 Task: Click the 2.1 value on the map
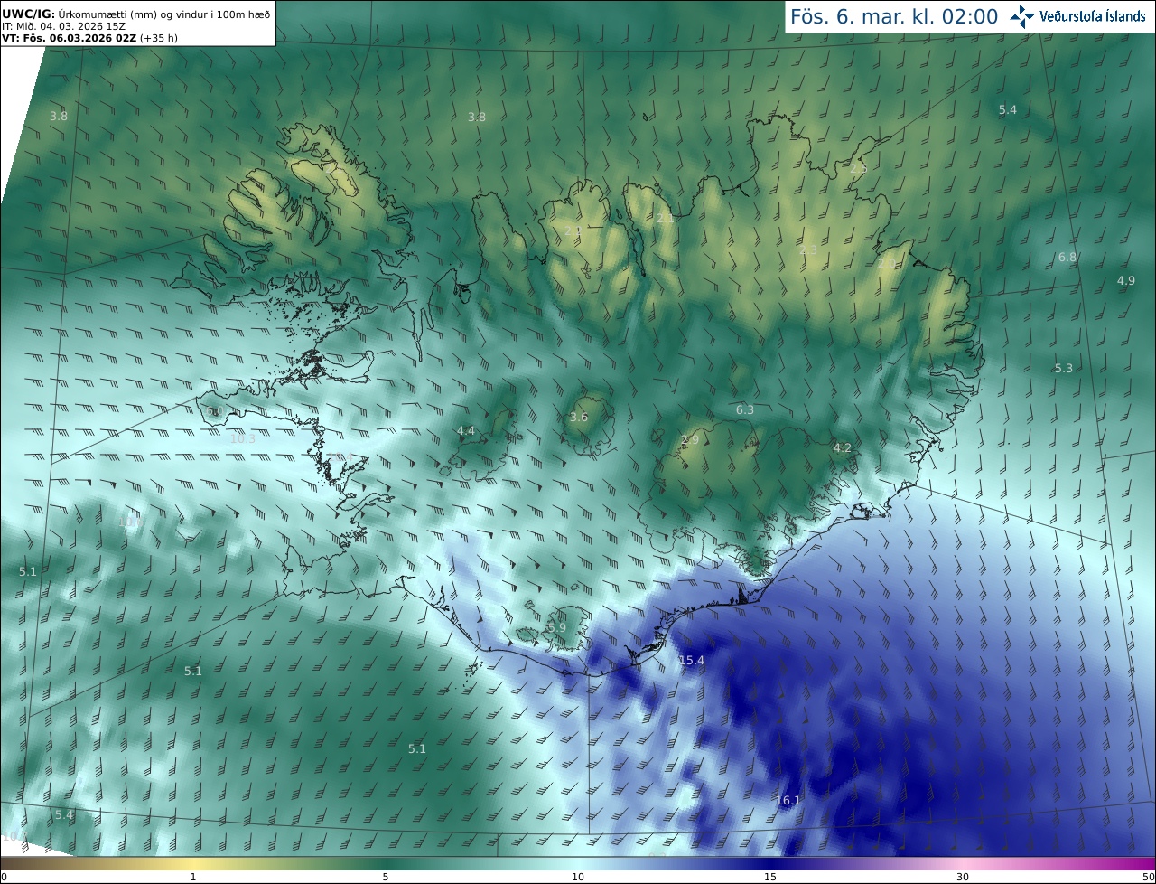pos(666,219)
